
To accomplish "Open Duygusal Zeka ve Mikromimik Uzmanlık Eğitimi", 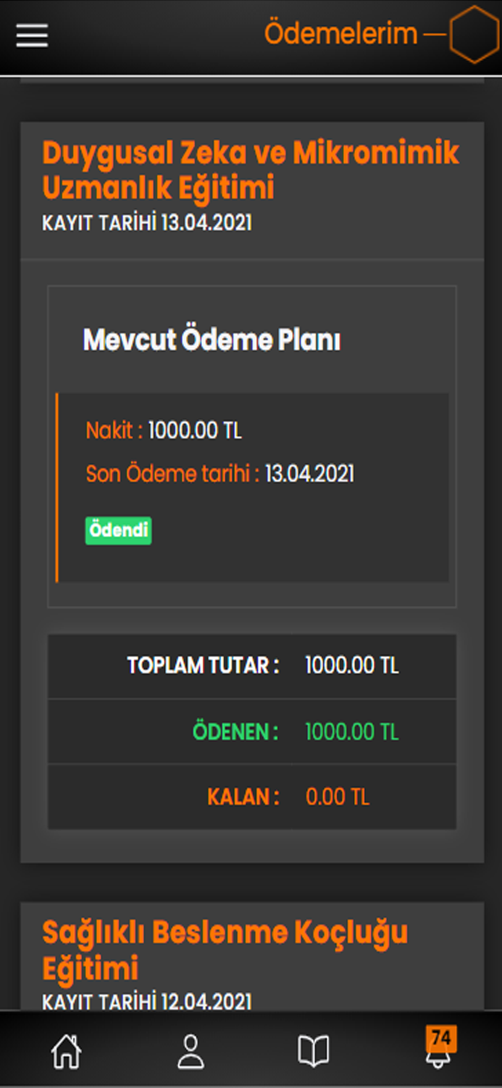I will (x=251, y=170).
